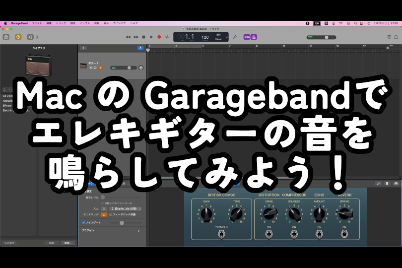Stop playback with the square button
This screenshot has height=268, width=402.
point(143,37)
